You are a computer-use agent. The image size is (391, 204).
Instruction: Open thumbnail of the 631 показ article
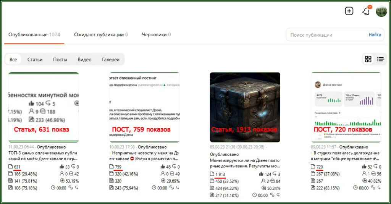pos(44,107)
